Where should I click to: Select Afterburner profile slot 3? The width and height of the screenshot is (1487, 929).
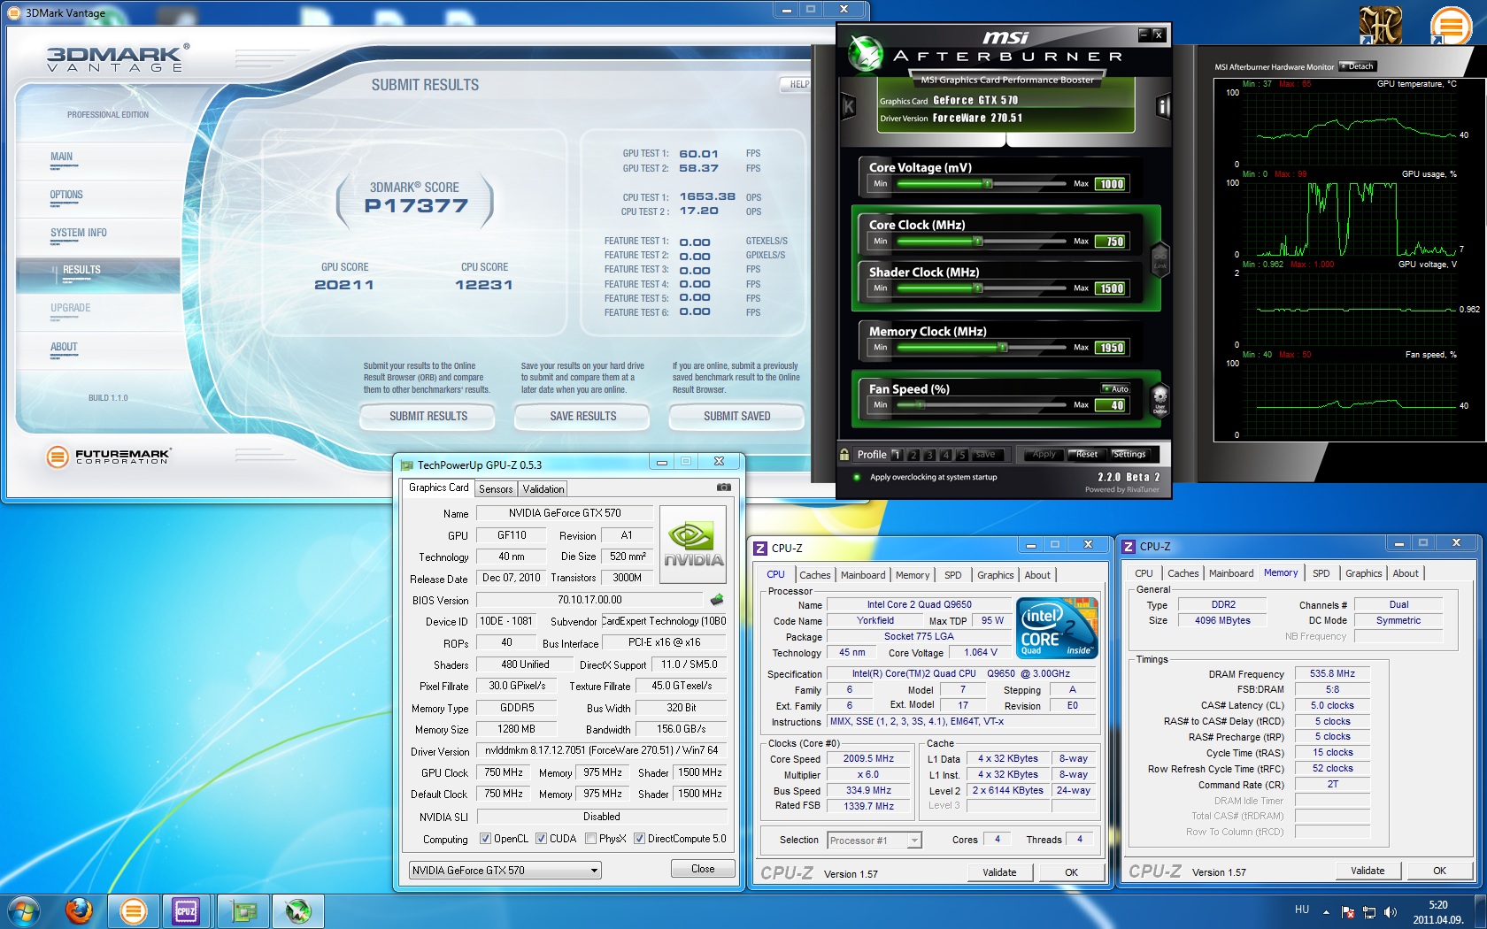tap(929, 455)
